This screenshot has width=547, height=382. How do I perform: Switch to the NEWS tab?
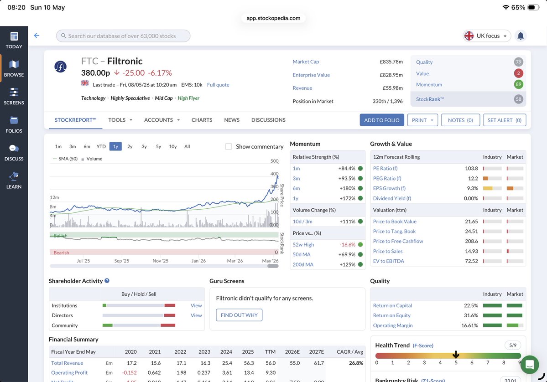pos(232,120)
